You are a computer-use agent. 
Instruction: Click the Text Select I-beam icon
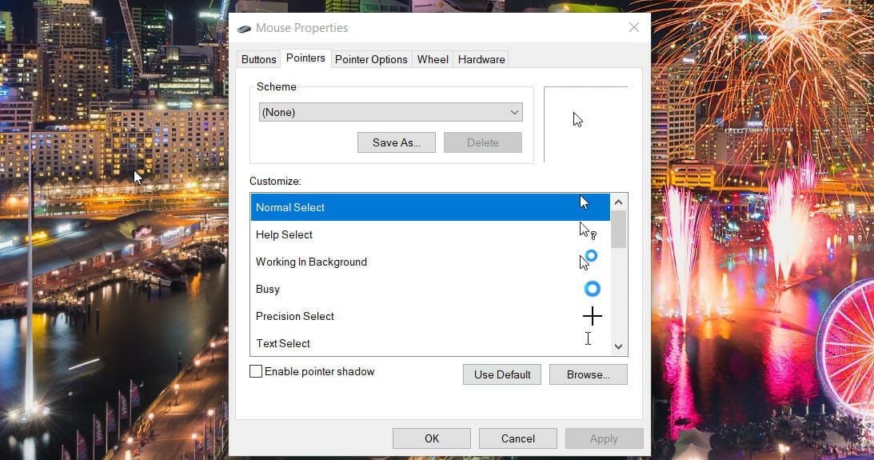[588, 338]
